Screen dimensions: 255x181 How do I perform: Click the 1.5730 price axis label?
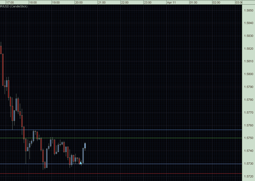click(x=249, y=164)
